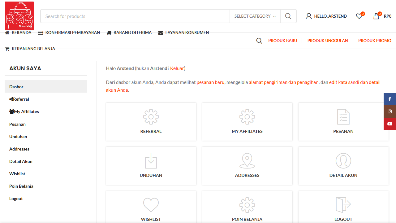
Task: Click the Produk Promo link
Action: tap(375, 41)
